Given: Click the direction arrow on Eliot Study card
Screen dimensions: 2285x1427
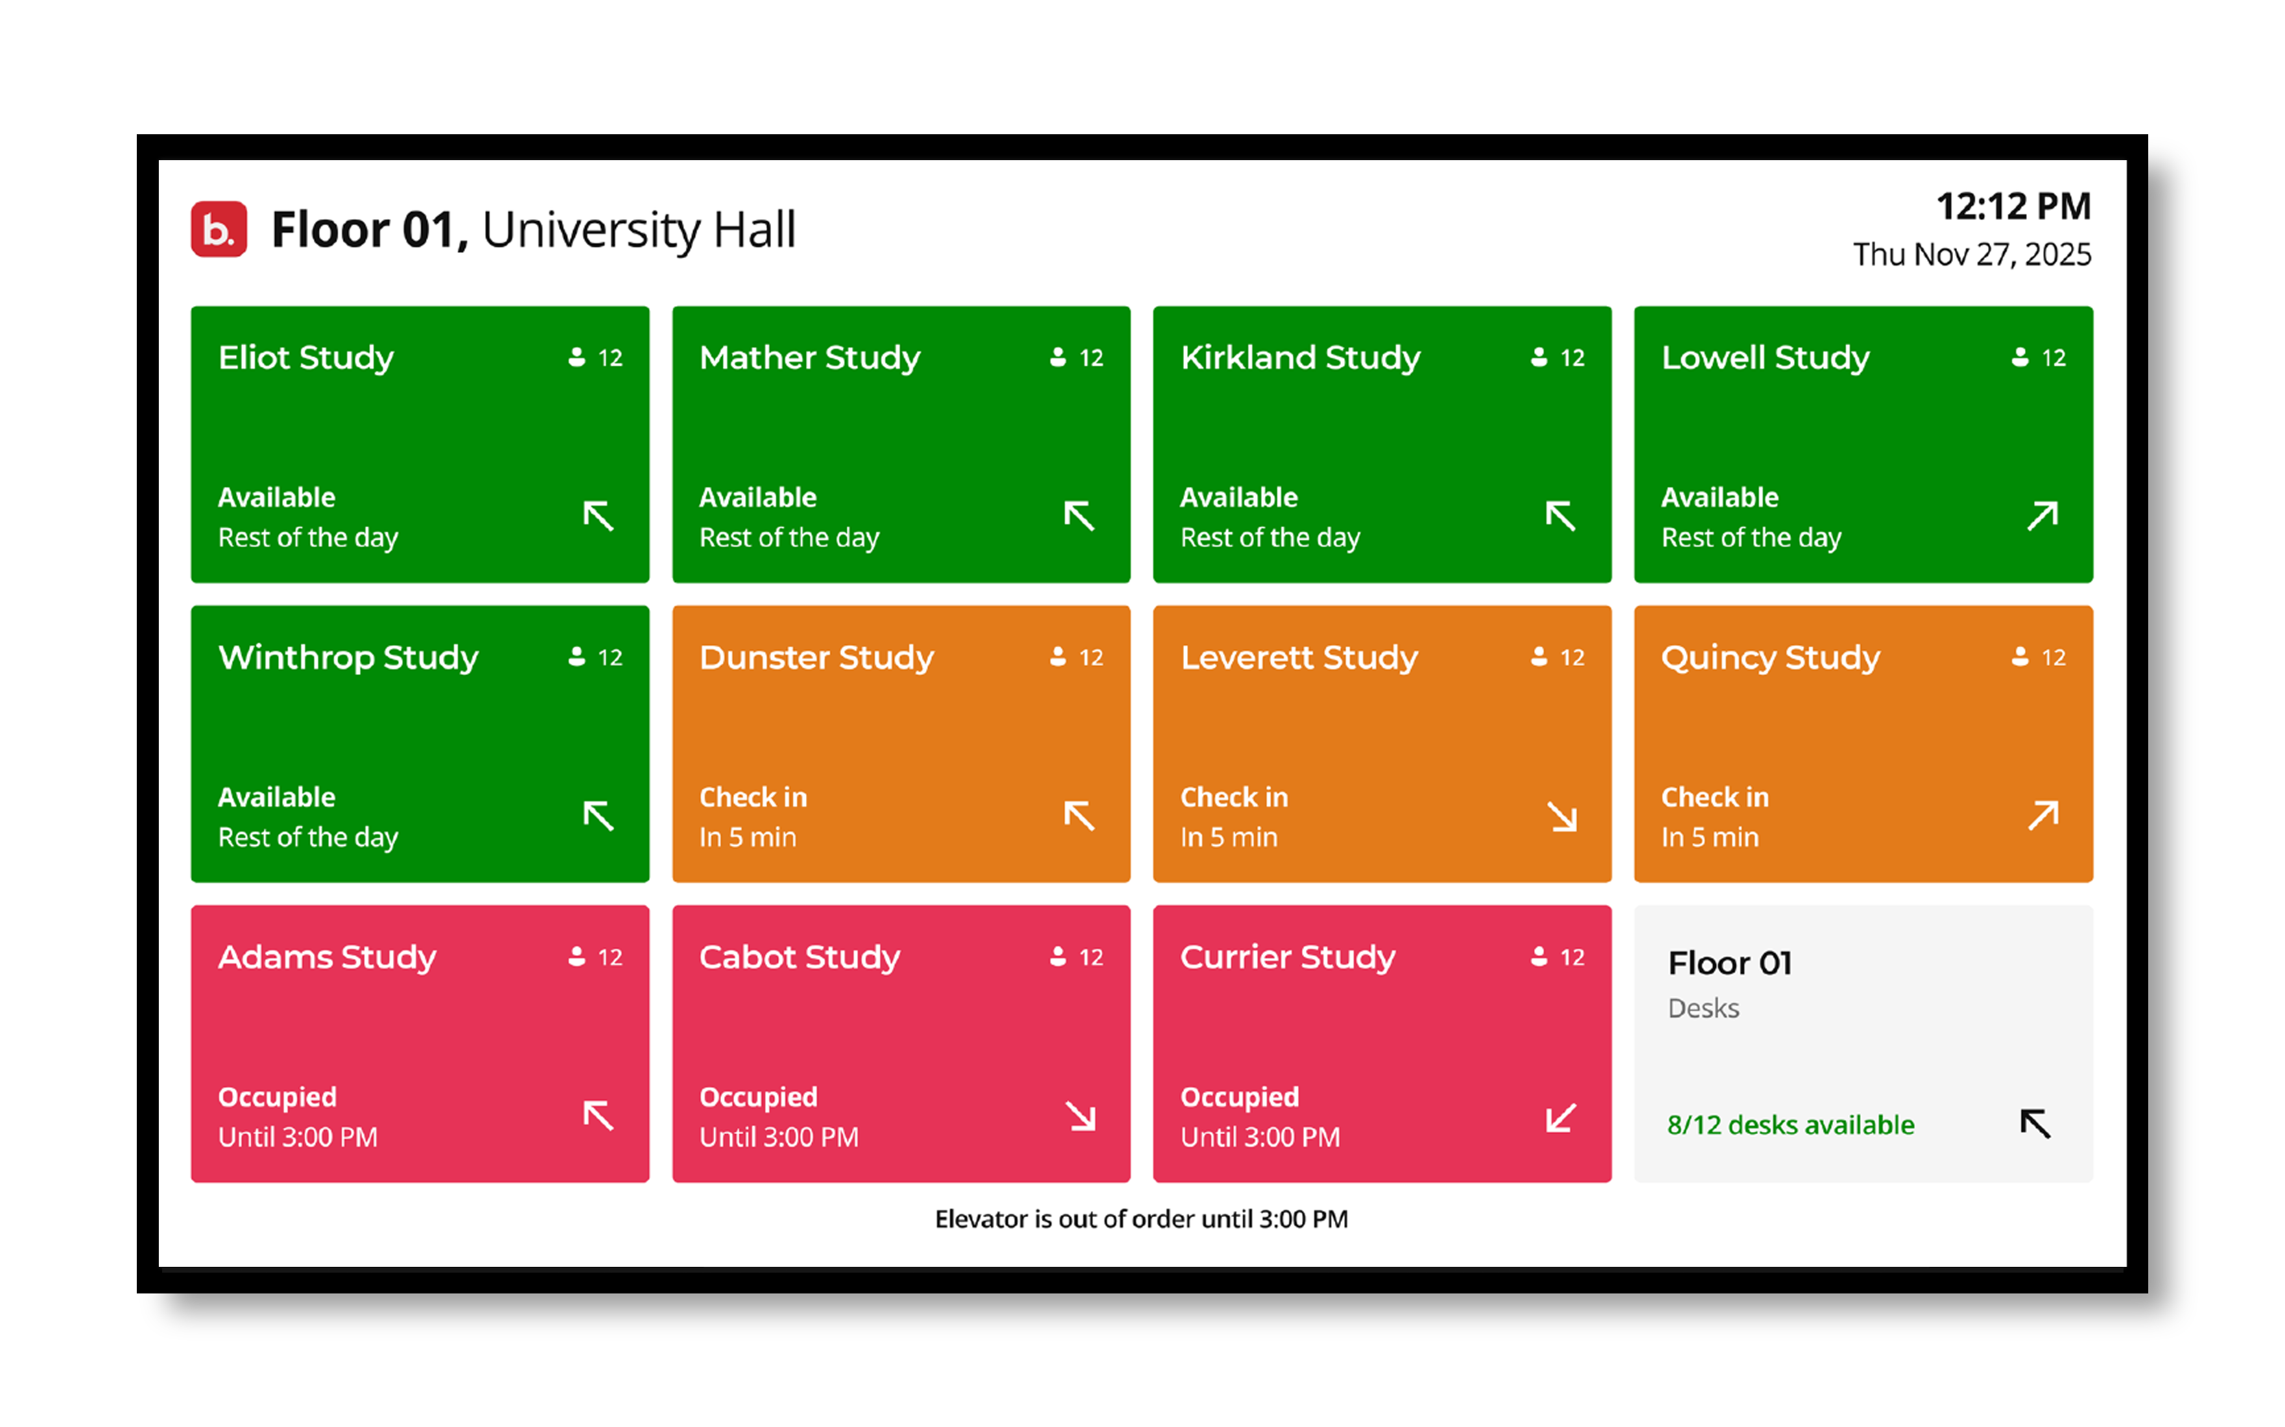Looking at the screenshot, I should 598,516.
